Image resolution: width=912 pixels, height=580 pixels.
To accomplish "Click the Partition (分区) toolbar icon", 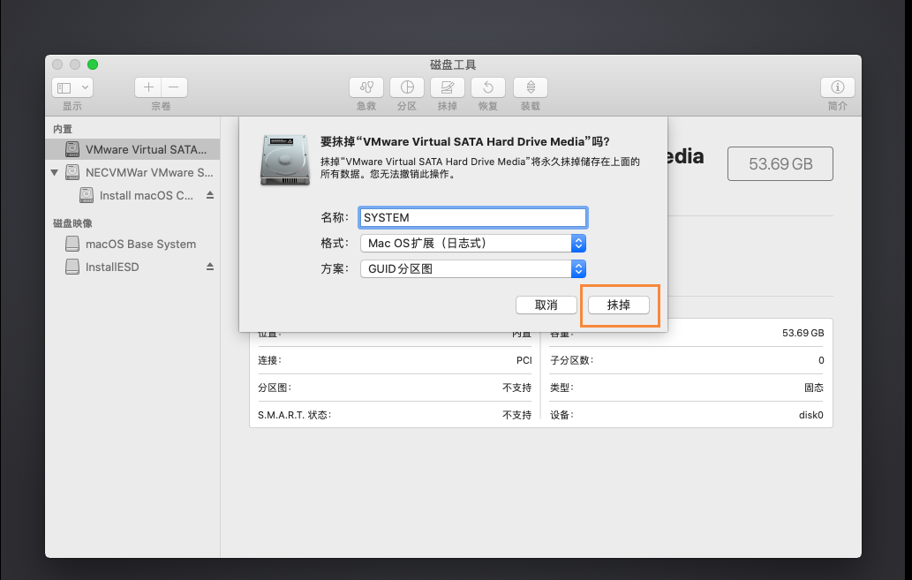I will point(407,87).
